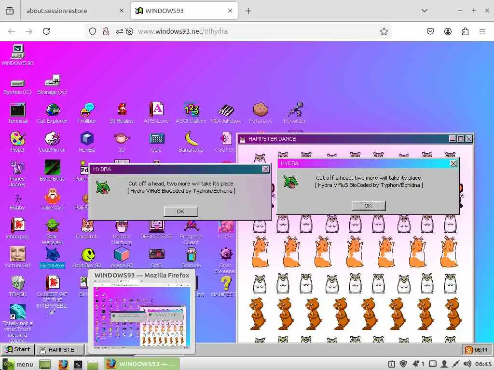
Task: Launch the Calc calculator icon
Action: tap(156, 142)
